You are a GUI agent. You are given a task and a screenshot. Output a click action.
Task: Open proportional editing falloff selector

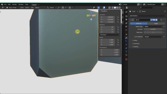73,8
